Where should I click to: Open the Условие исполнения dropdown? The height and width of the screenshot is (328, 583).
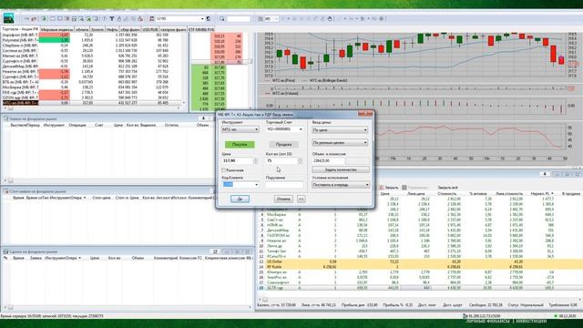[341, 185]
